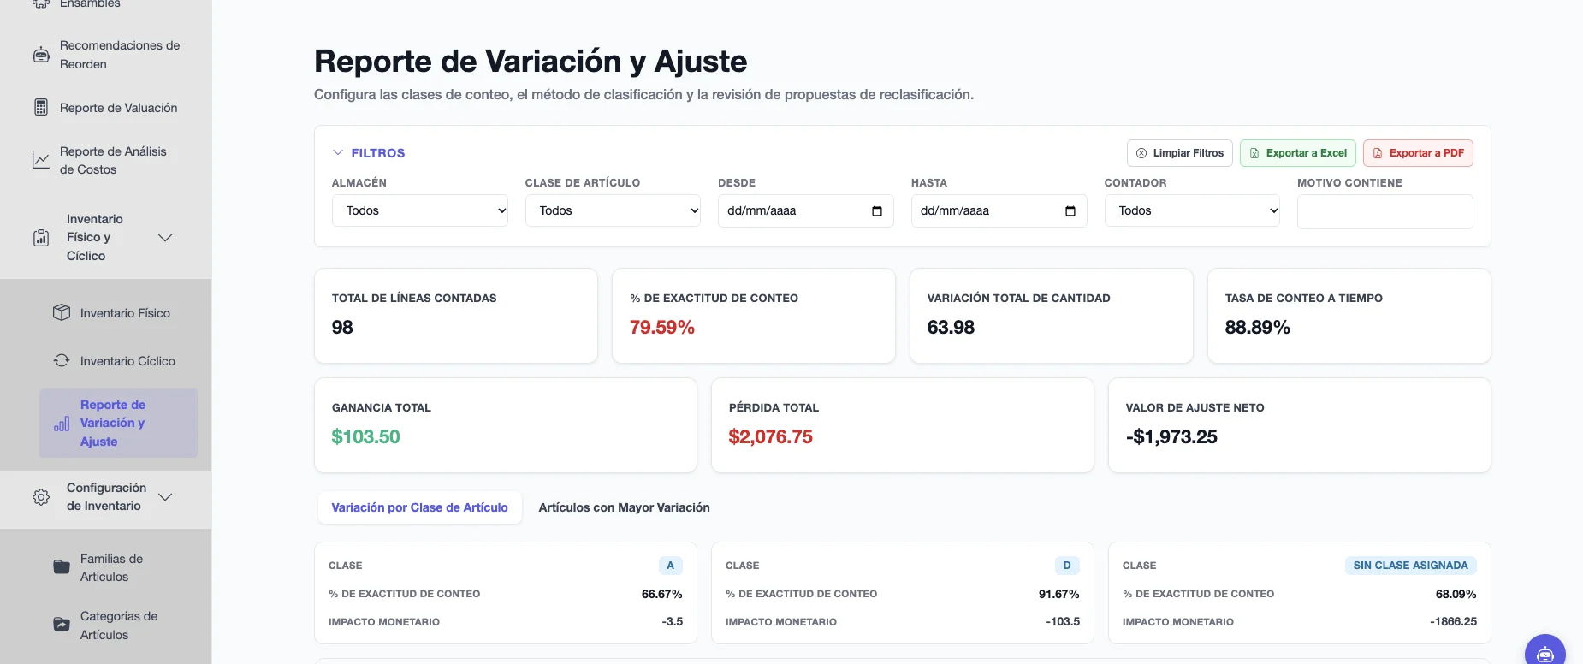Click the Ganancia Total amount $103.50
This screenshot has width=1583, height=664.
366,436
